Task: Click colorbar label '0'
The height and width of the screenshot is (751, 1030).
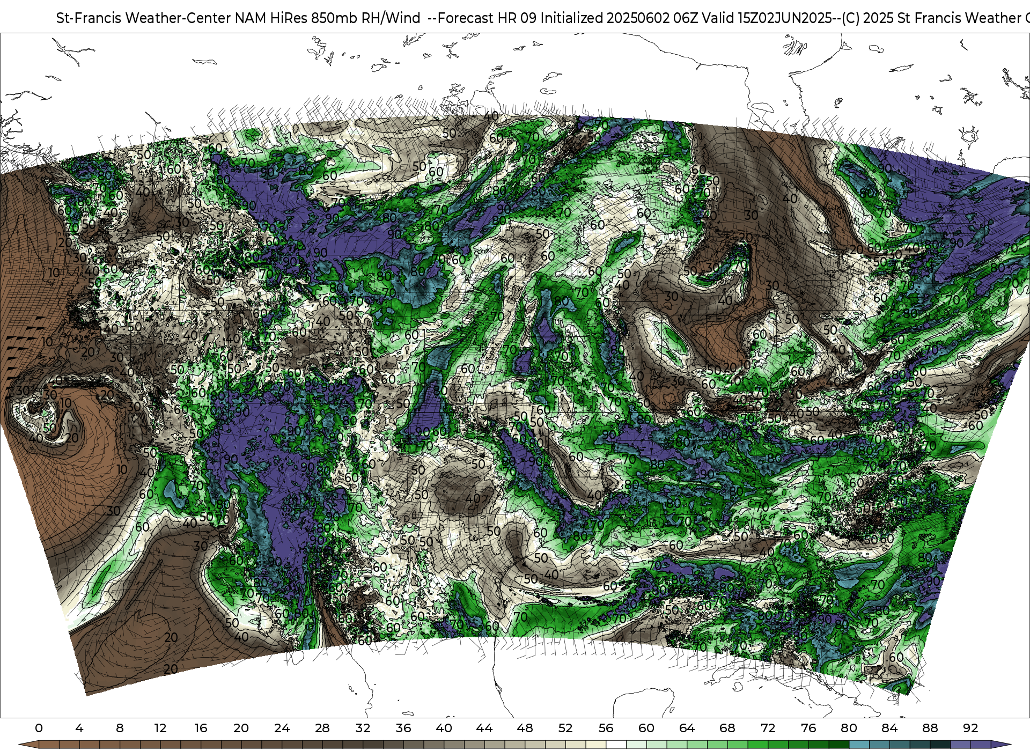Action: [39, 728]
